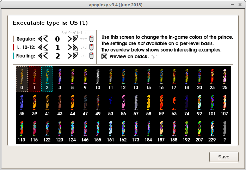Pick the prince preview numbered 3
The width and height of the screenshot is (246, 170).
[x=60, y=79]
